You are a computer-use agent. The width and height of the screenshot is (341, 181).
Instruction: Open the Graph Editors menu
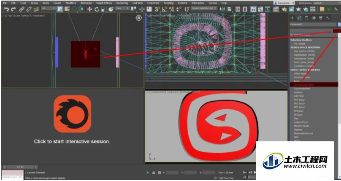[104, 3]
